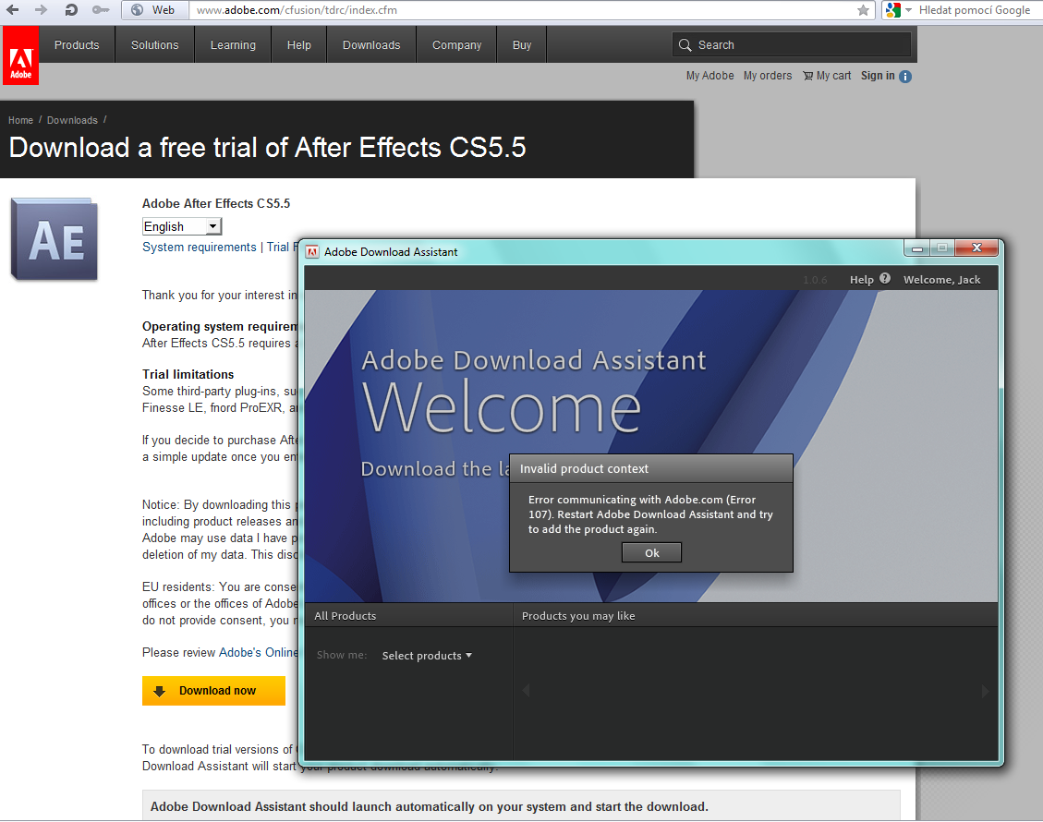The height and width of the screenshot is (822, 1043).
Task: Click the left carousel arrow in Products you may like
Action: (x=526, y=691)
